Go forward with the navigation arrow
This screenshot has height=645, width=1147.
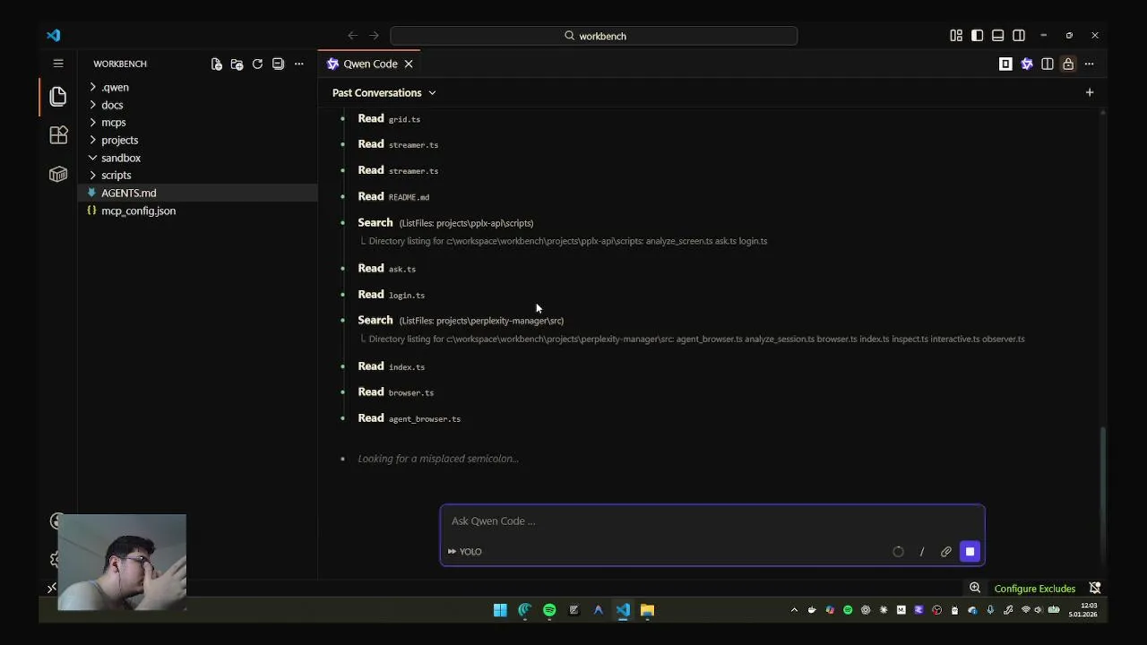point(374,36)
